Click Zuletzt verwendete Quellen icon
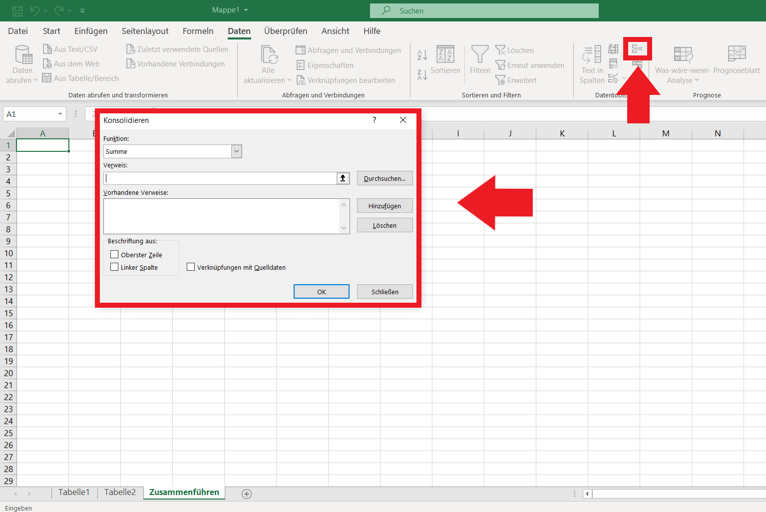Image resolution: width=766 pixels, height=512 pixels. pos(131,49)
